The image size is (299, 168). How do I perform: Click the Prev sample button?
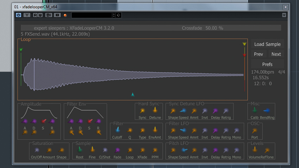pos(259,54)
